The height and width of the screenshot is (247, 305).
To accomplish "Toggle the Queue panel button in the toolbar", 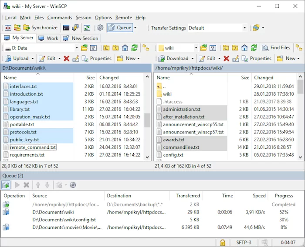I will click(120, 28).
